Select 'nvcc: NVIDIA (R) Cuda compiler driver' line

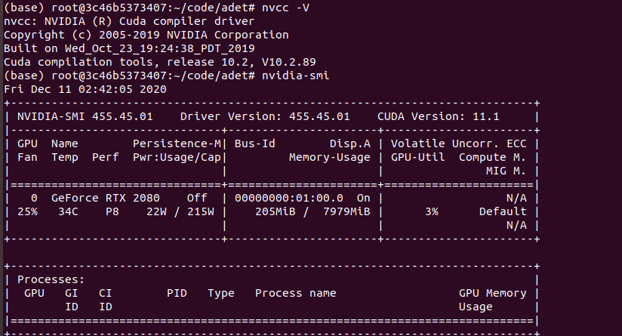click(129, 21)
